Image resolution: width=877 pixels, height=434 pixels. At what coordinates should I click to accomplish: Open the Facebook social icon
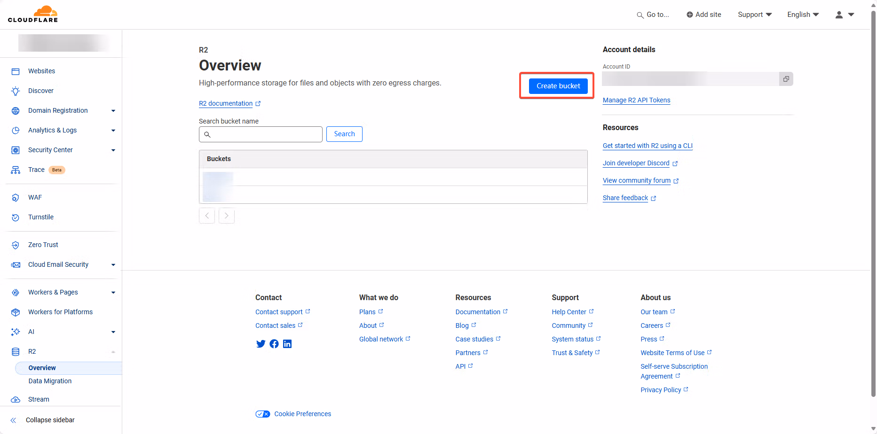click(x=274, y=344)
